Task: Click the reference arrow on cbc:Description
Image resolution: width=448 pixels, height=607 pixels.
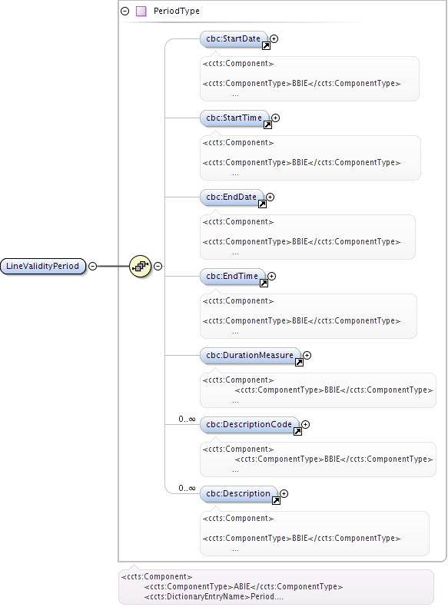Action: (276, 500)
